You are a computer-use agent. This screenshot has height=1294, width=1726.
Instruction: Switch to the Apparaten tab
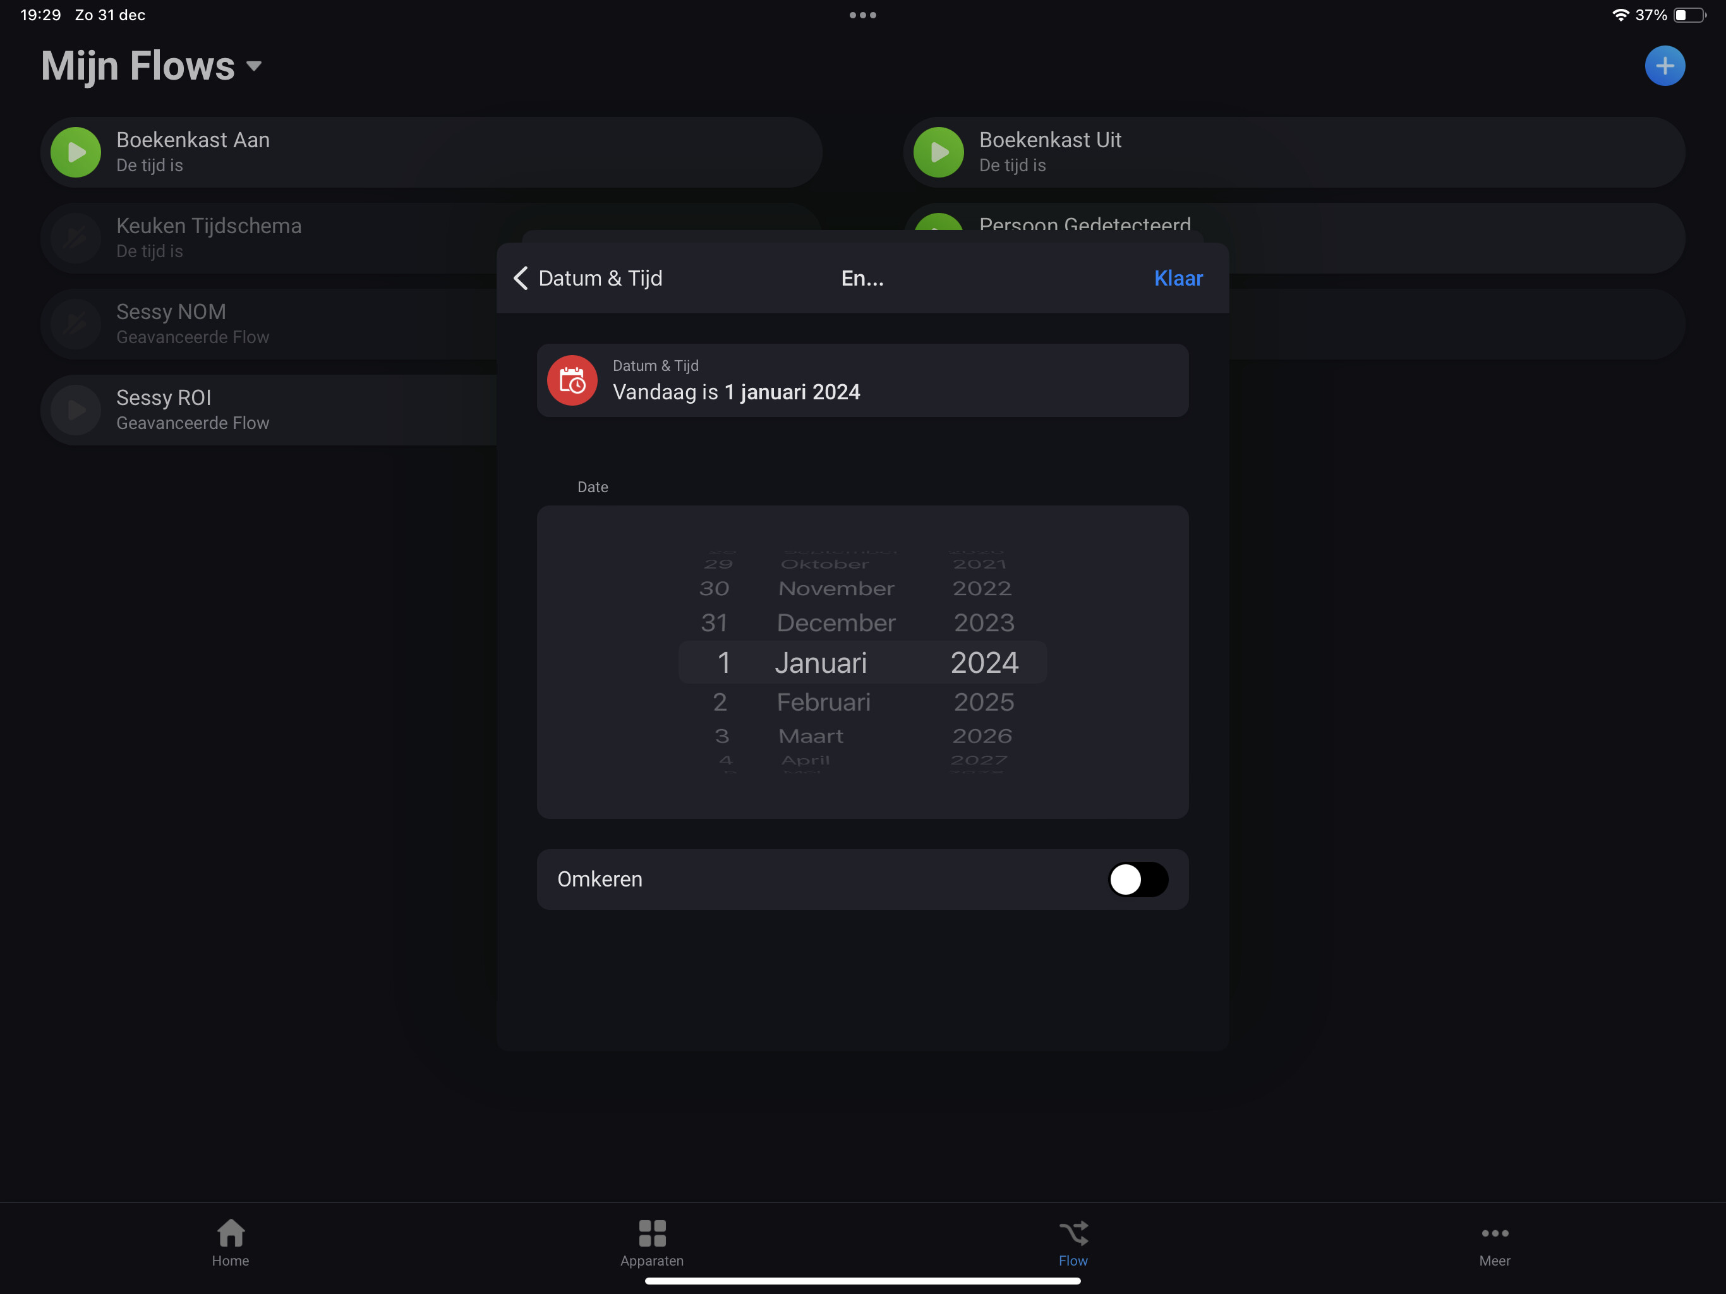(x=651, y=1242)
